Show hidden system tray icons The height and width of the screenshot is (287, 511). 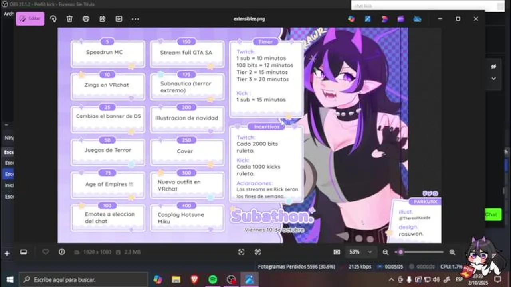391,279
